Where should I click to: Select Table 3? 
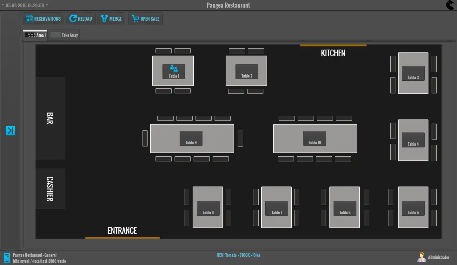[x=413, y=73]
